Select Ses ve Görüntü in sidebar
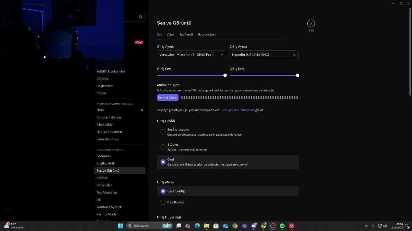 pyautogui.click(x=120, y=171)
